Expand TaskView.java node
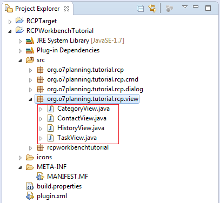Screen dimensions: 220x203 pos(41,138)
